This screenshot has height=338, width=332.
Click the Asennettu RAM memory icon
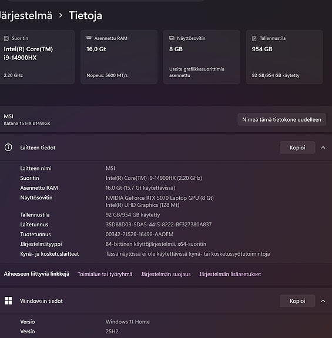pos(89,38)
